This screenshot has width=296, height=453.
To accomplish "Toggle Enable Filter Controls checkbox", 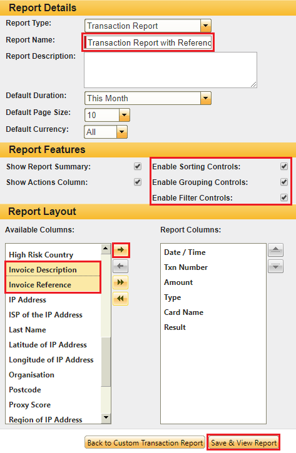I will (284, 197).
